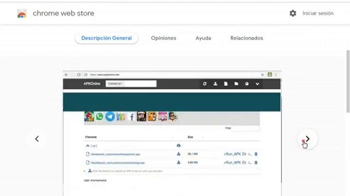This screenshot has width=350, height=196.
Task: Click the Telegram app icon
Action: pos(110,117)
